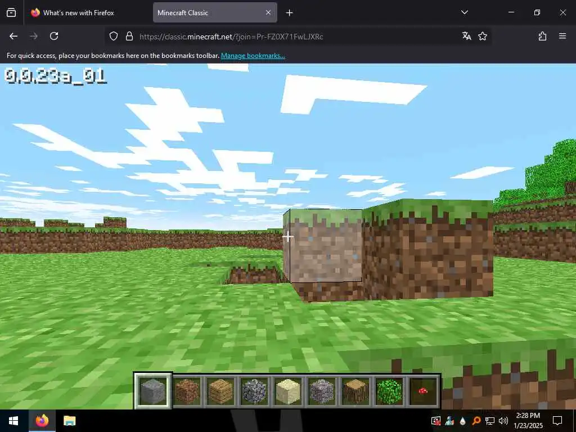Open the volume speaker tray icon
The height and width of the screenshot is (432, 576).
pyautogui.click(x=503, y=421)
